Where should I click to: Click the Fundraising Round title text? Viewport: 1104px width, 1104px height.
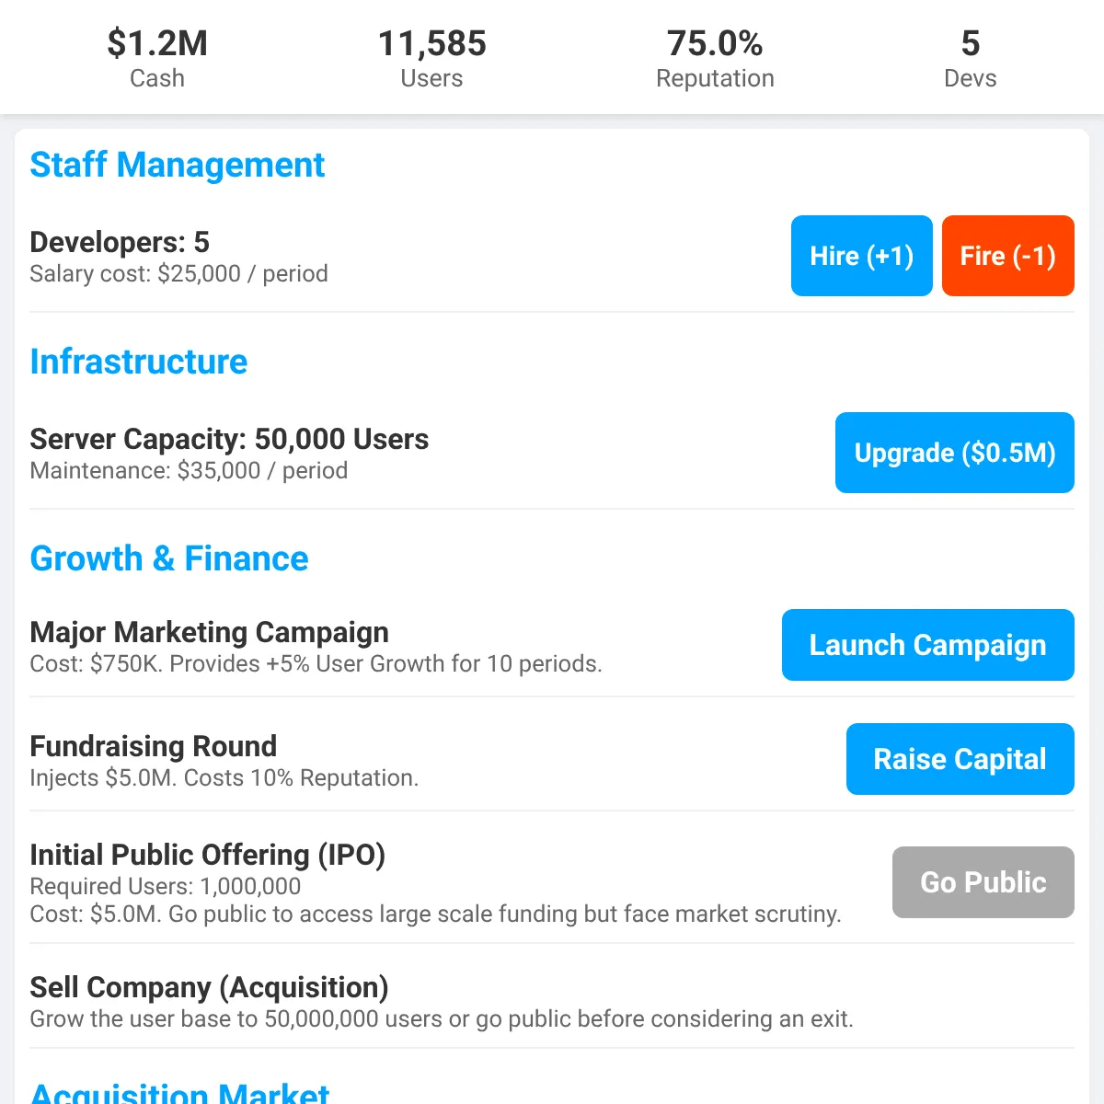coord(154,746)
